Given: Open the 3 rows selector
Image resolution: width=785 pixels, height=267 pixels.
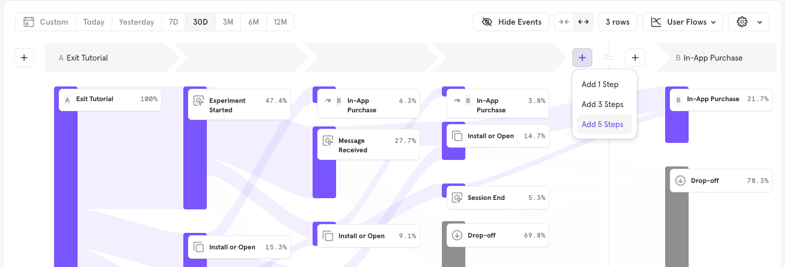Looking at the screenshot, I should pos(617,22).
